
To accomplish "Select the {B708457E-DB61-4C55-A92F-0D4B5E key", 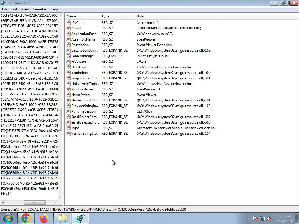I will (29, 26).
